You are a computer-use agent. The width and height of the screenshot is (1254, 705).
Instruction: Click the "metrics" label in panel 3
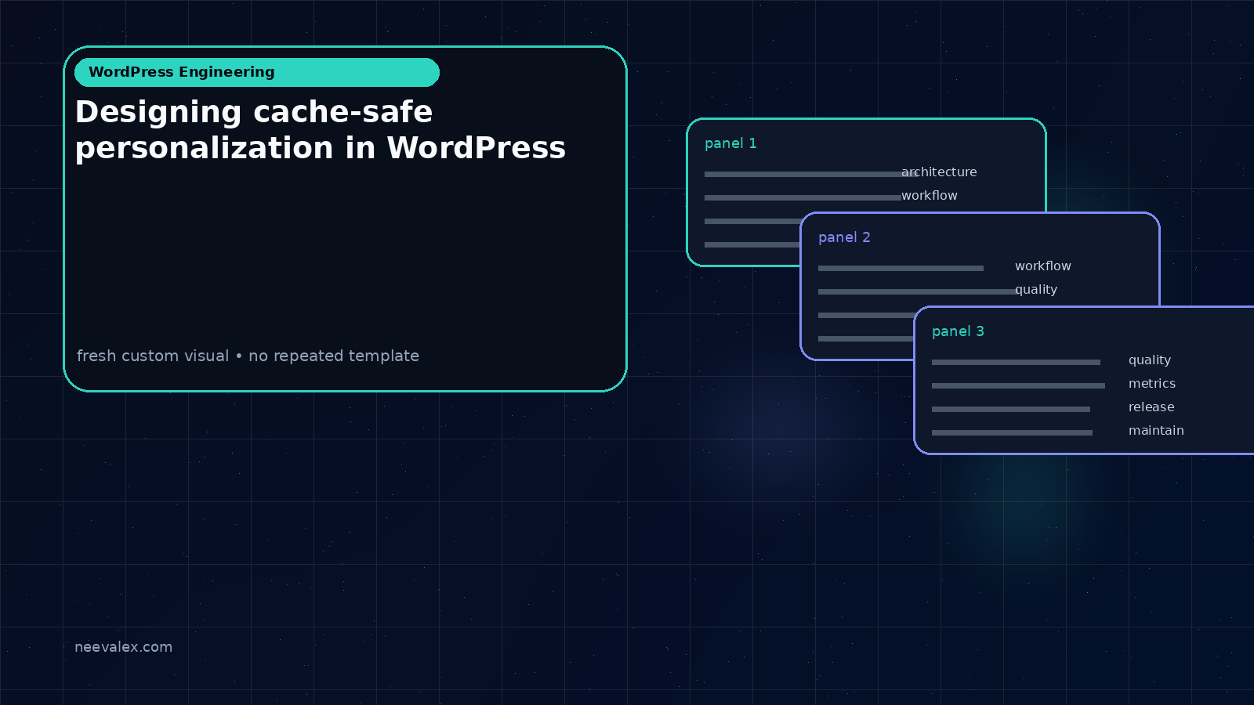point(1152,384)
